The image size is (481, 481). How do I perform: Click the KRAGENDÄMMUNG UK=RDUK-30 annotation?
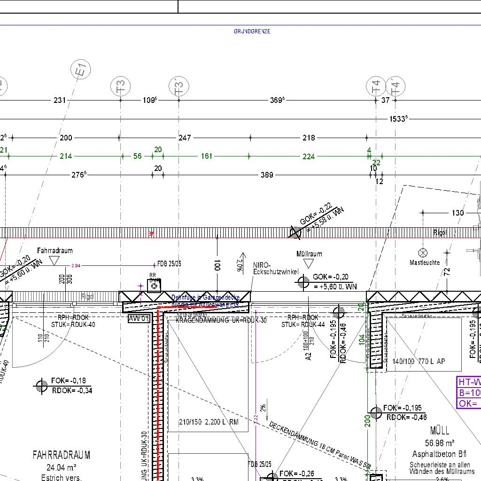pyautogui.click(x=221, y=320)
